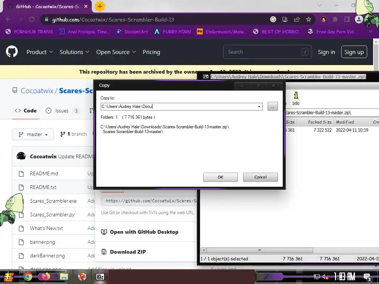379x284 pixels.
Task: Expand the Open Source menu
Action: click(116, 52)
